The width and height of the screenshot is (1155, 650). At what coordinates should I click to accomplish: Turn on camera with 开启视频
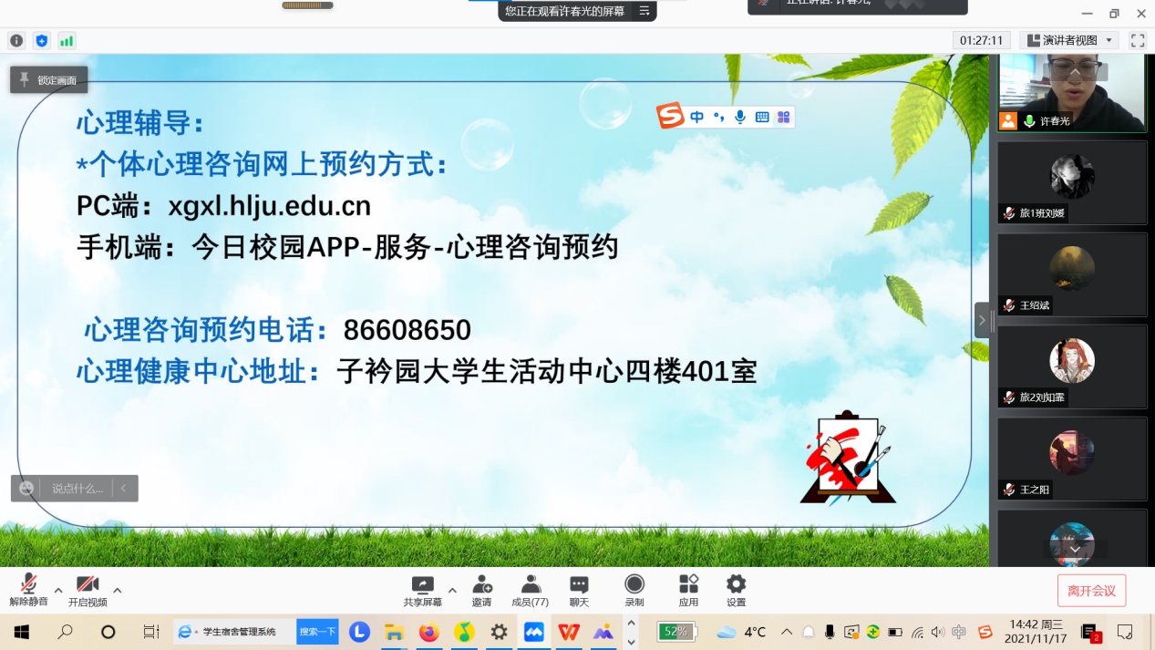pos(88,590)
